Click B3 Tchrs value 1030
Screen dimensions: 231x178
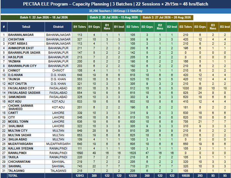pos(186,88)
